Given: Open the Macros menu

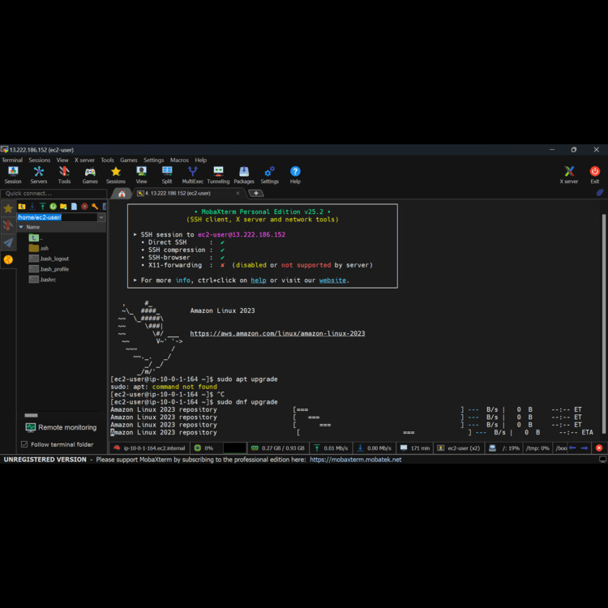Looking at the screenshot, I should coord(179,161).
